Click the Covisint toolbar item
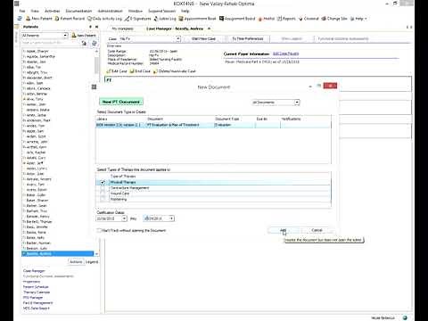 pyautogui.click(x=309, y=19)
